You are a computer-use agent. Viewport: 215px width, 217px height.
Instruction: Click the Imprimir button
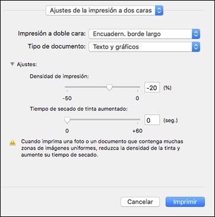pyautogui.click(x=185, y=202)
